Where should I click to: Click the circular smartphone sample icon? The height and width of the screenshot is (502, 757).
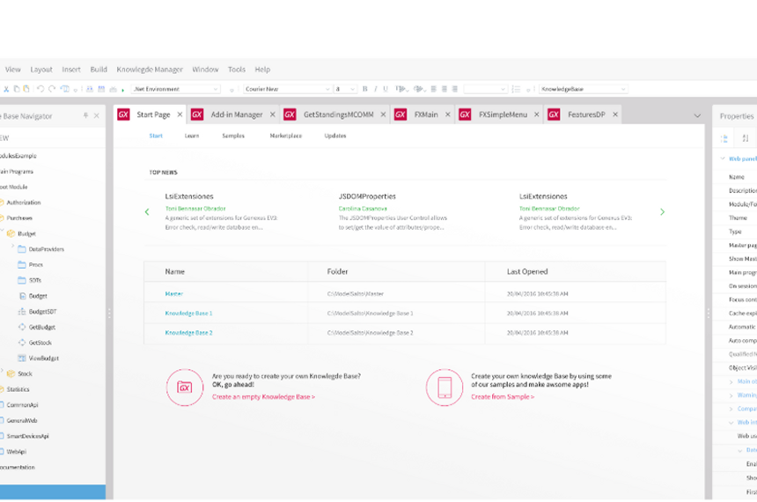point(444,387)
